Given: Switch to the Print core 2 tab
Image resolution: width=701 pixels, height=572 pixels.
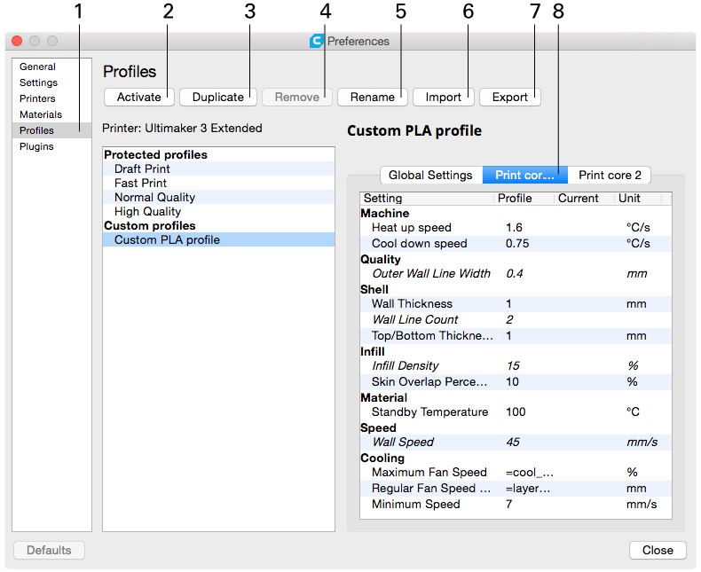Looking at the screenshot, I should [610, 176].
